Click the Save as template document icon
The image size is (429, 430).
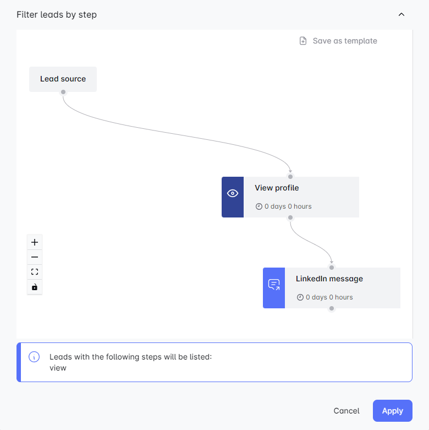click(303, 41)
